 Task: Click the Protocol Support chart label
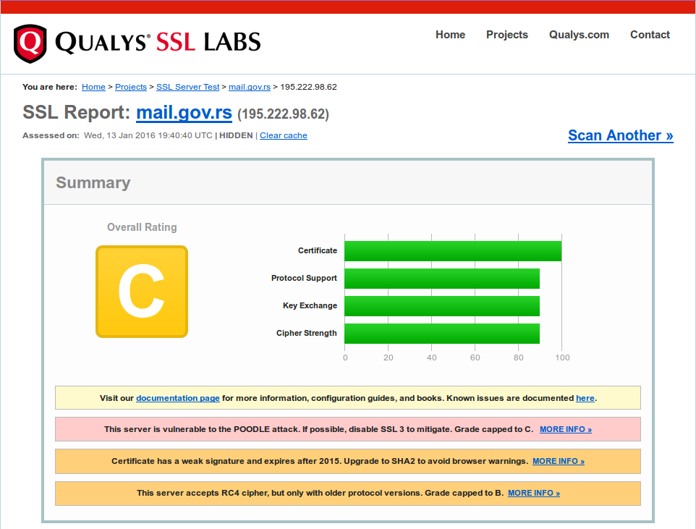[304, 278]
